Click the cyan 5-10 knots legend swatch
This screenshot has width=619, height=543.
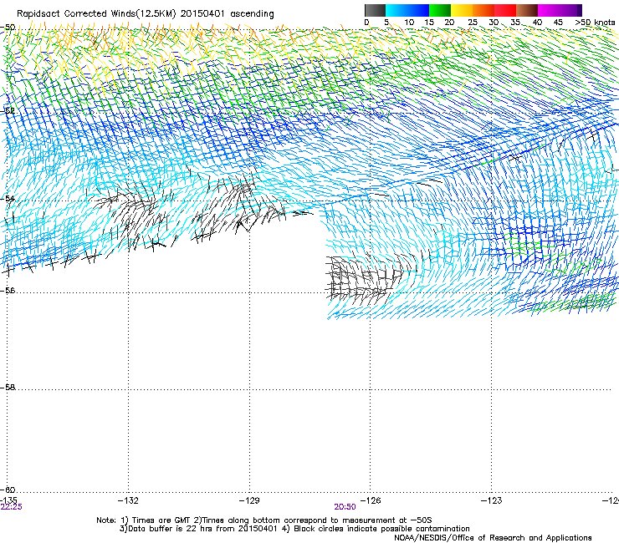pyautogui.click(x=396, y=10)
